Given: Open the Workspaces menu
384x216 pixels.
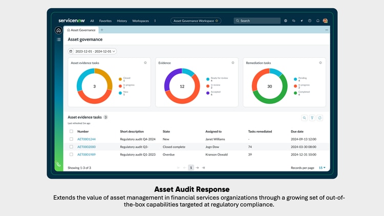Looking at the screenshot, I should [141, 21].
